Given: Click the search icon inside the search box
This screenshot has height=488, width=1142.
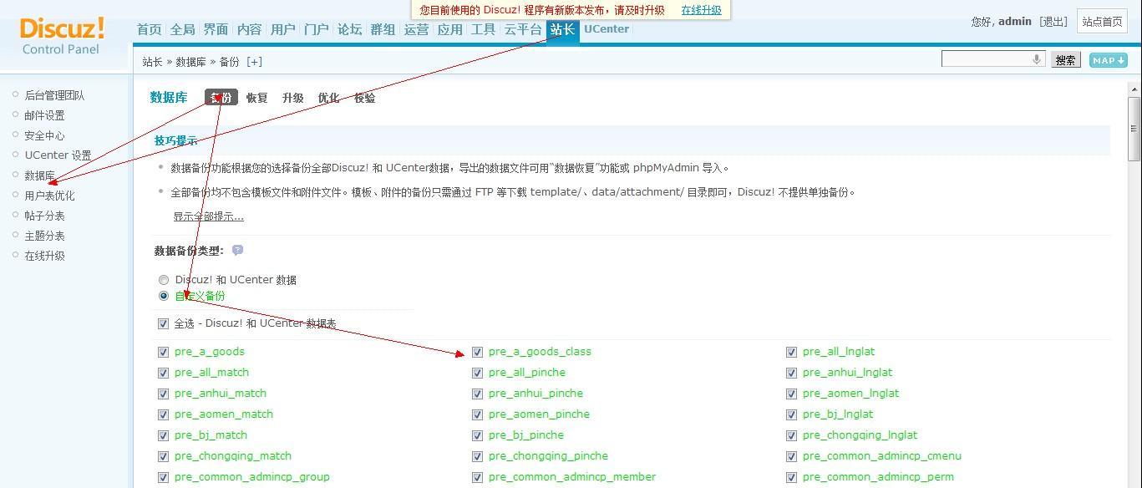Looking at the screenshot, I should pos(1036,59).
